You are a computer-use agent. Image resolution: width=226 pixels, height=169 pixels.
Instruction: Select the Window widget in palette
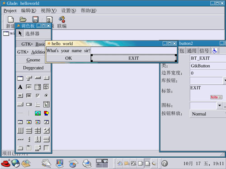[20, 78]
